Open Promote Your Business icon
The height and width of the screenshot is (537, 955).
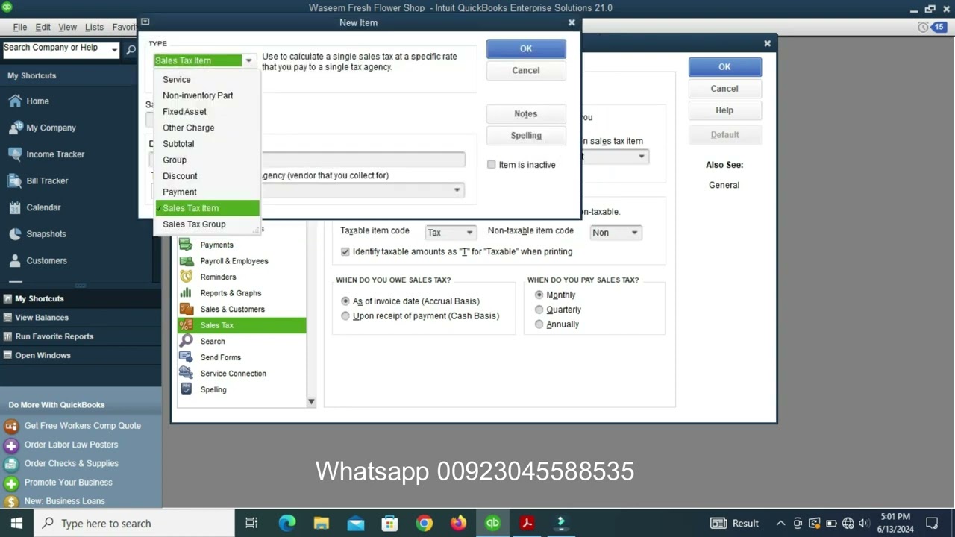(11, 483)
